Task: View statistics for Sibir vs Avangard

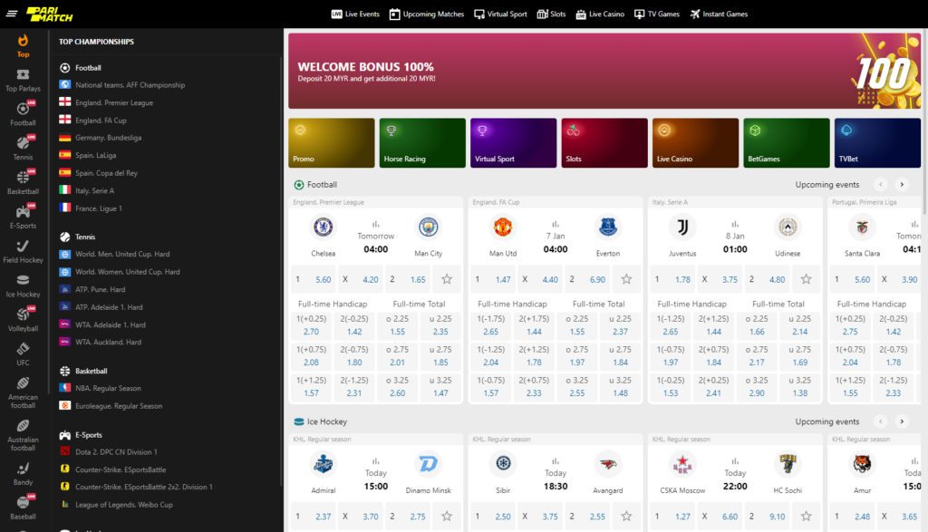Action: [556, 461]
